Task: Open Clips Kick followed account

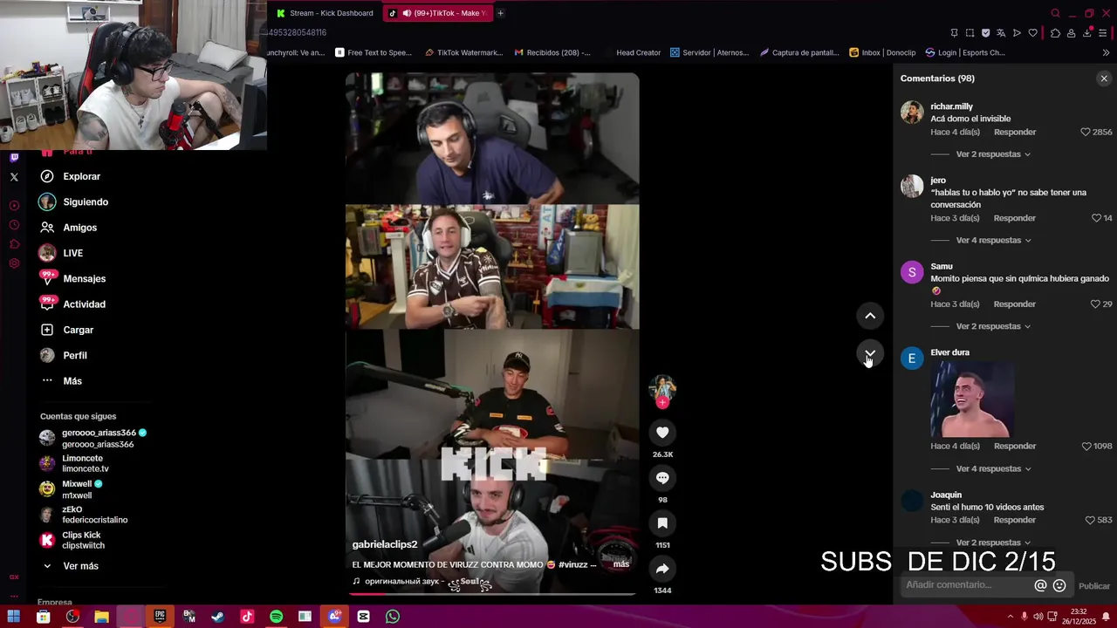Action: (72, 541)
